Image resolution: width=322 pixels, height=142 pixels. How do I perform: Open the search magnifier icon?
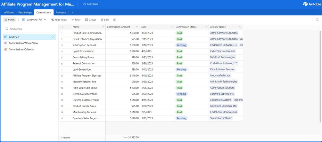tap(317, 20)
